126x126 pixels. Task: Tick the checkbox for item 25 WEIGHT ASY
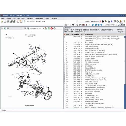point(65,92)
